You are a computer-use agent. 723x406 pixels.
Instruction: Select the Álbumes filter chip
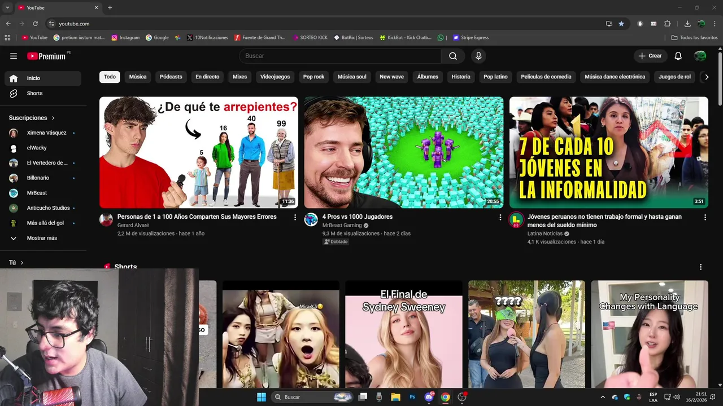428,77
